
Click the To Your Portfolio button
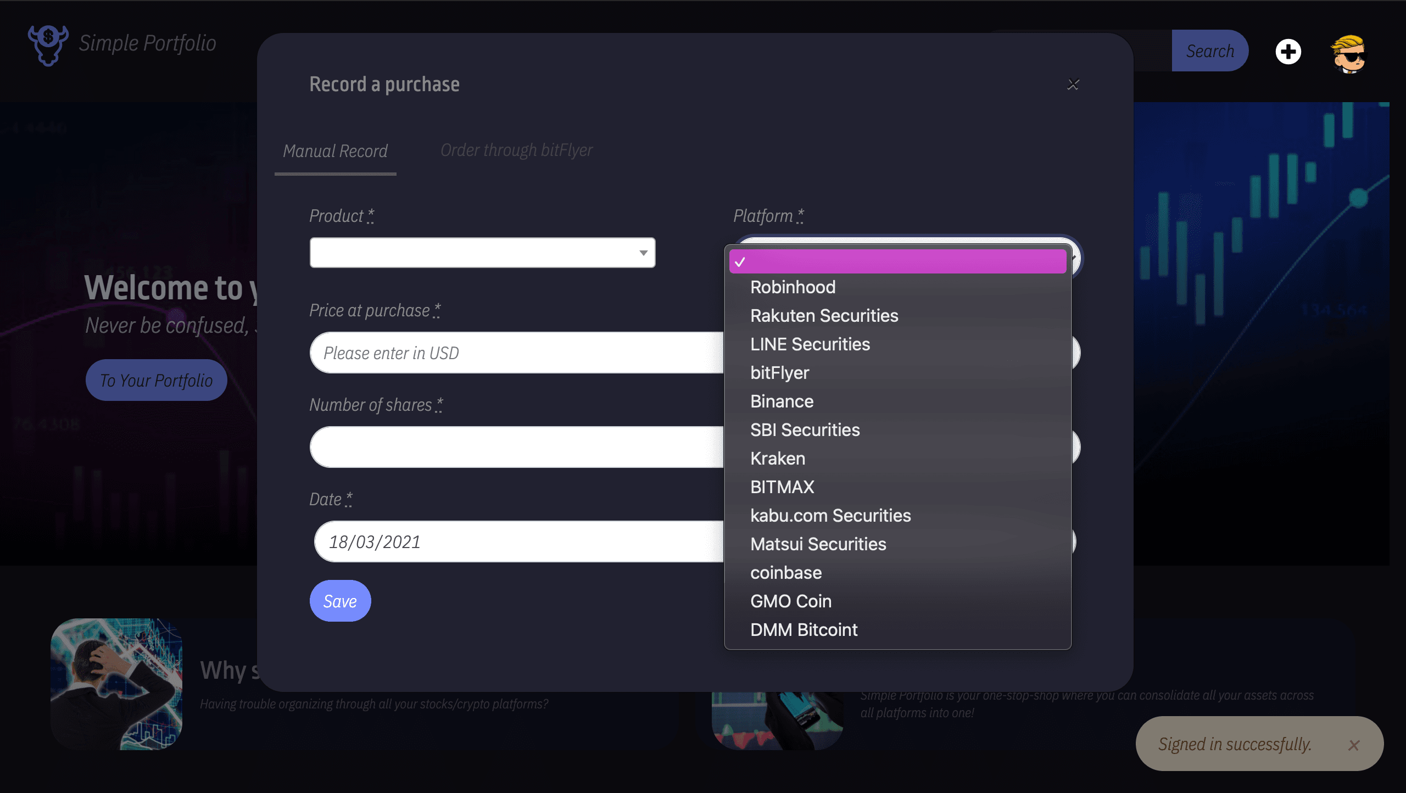coord(156,380)
